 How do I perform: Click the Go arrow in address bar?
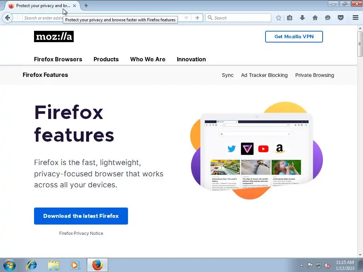pyautogui.click(x=197, y=18)
